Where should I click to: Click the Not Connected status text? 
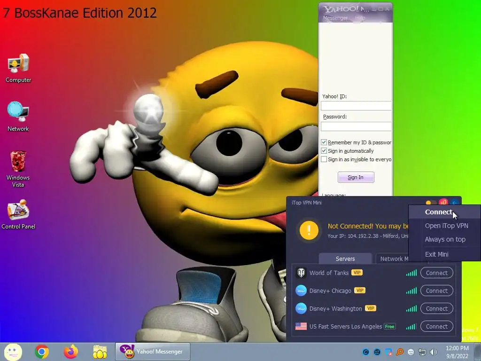coord(368,226)
